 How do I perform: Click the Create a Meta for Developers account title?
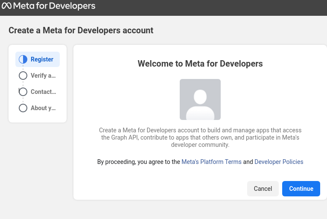81,30
